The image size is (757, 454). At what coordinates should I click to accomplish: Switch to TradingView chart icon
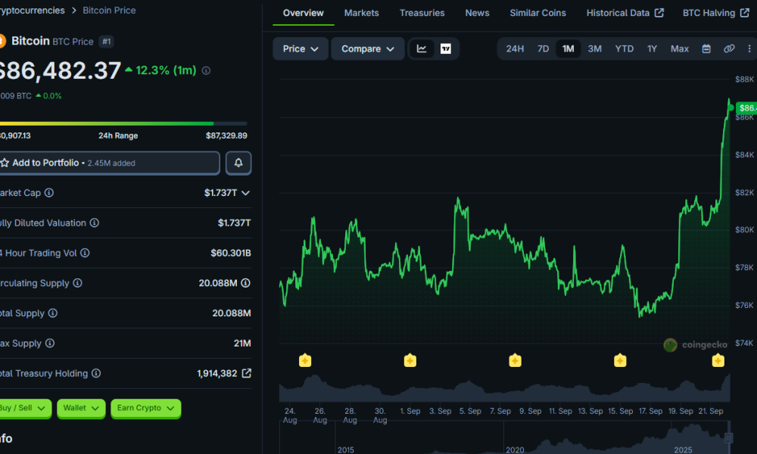coord(446,48)
